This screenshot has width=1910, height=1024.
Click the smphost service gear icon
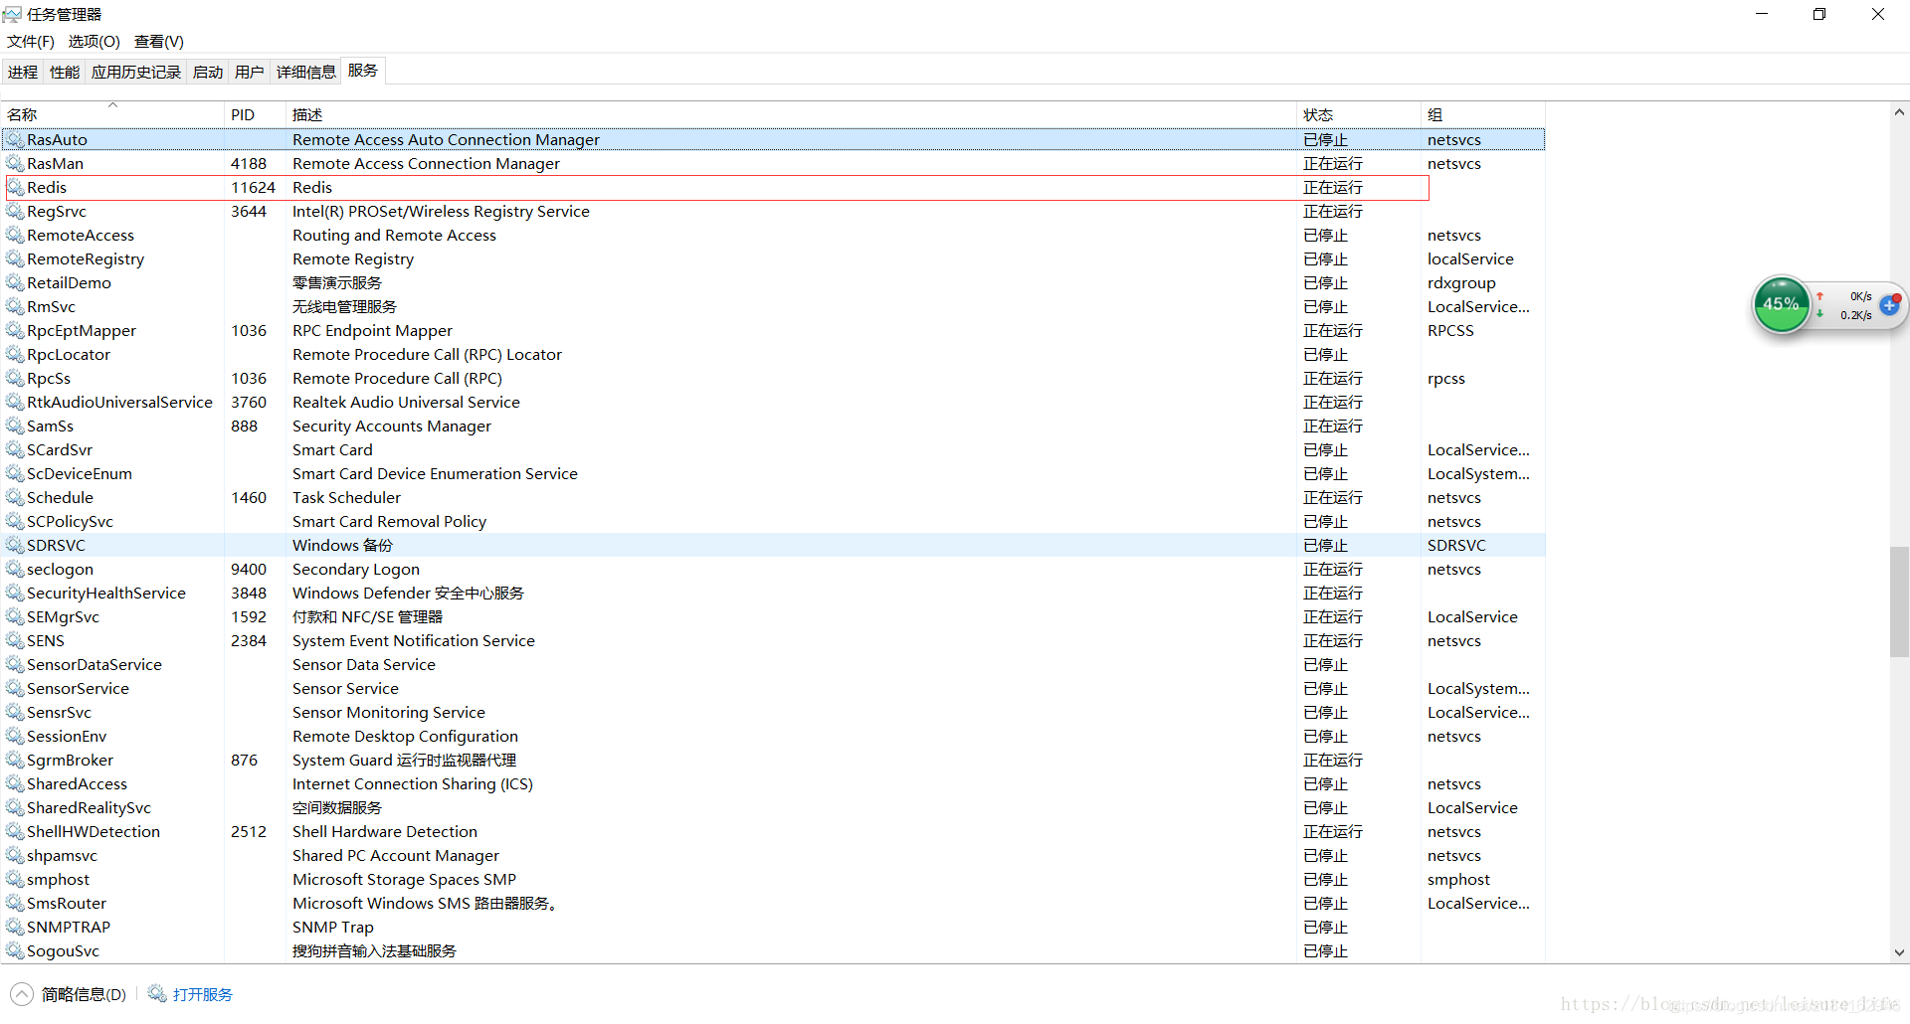click(x=15, y=880)
